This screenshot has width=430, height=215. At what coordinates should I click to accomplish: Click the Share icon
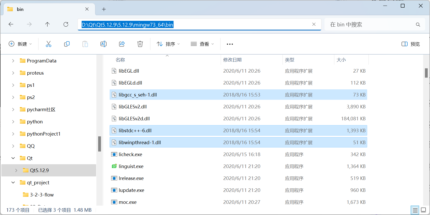(x=122, y=44)
